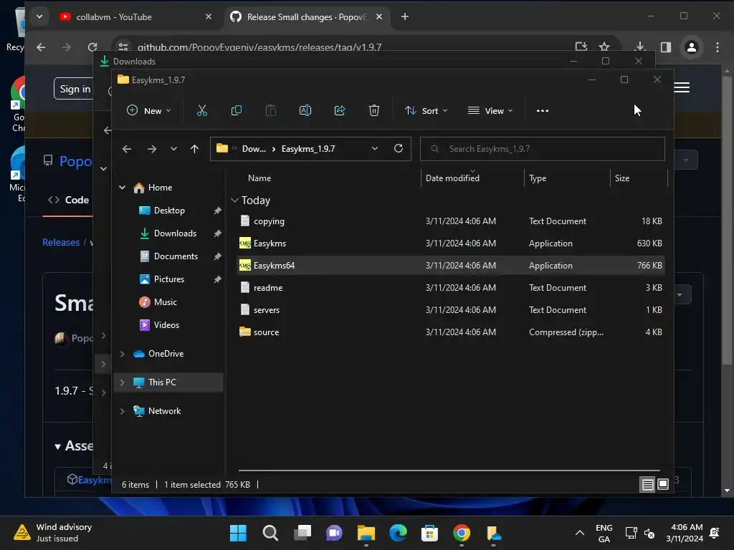Click the Rename icon in toolbar
Image resolution: width=734 pixels, height=550 pixels.
click(x=305, y=111)
